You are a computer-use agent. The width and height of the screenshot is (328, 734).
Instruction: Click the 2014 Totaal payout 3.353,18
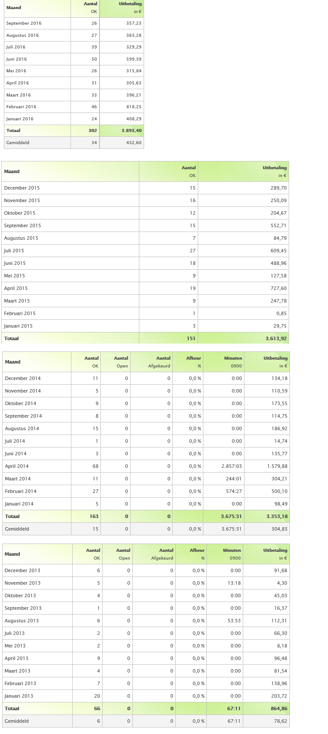tap(277, 517)
